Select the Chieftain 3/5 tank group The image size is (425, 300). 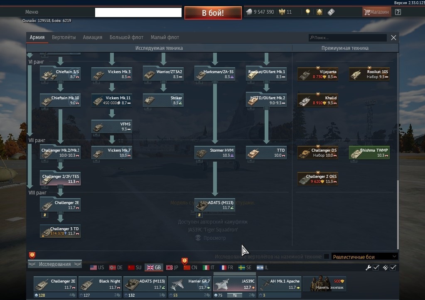60,74
